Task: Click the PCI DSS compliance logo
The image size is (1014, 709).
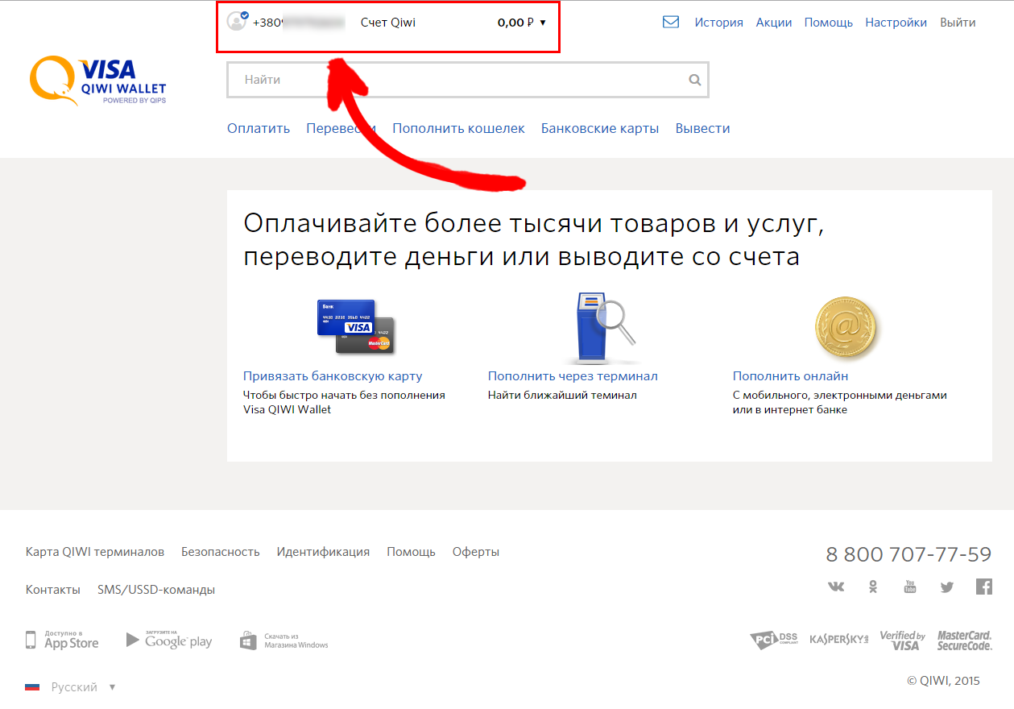Action: pyautogui.click(x=774, y=641)
